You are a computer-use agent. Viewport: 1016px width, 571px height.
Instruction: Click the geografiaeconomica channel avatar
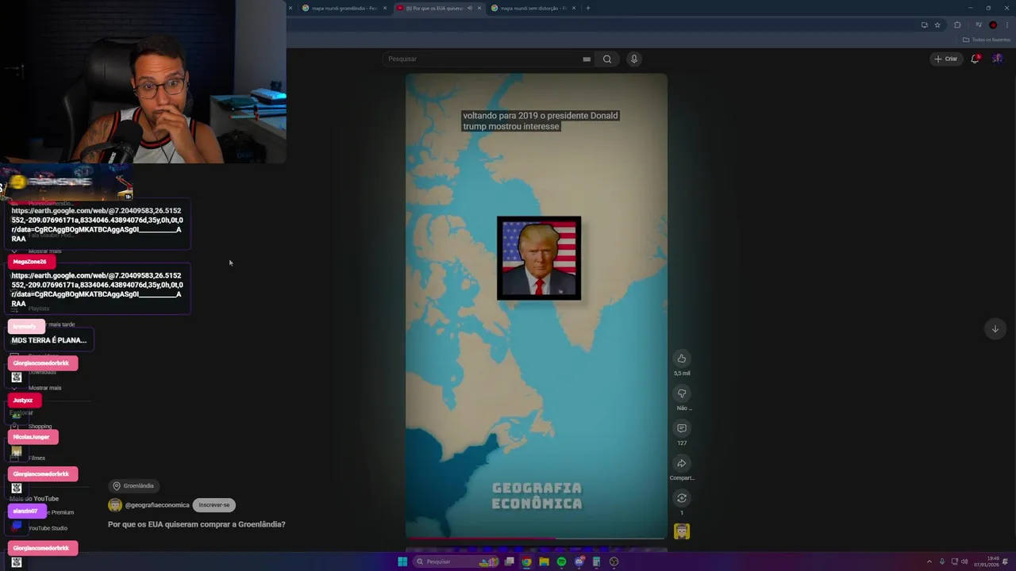115,505
